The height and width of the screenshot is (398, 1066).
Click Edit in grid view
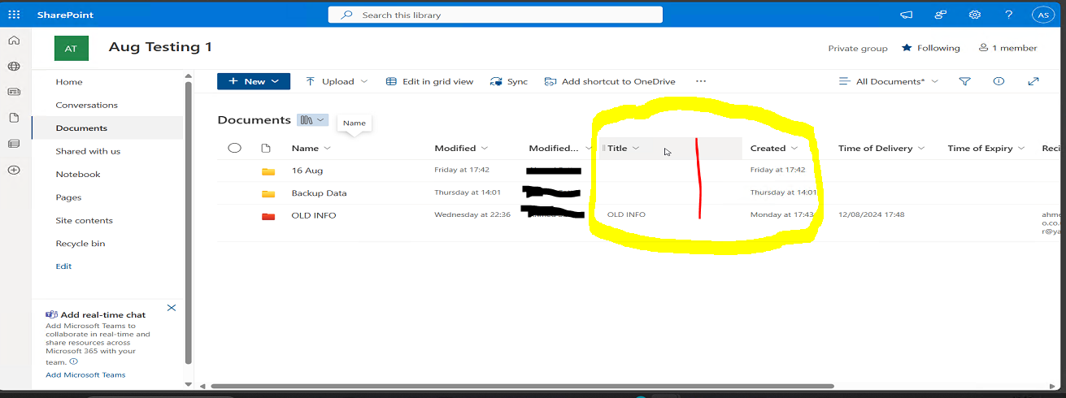coord(429,81)
